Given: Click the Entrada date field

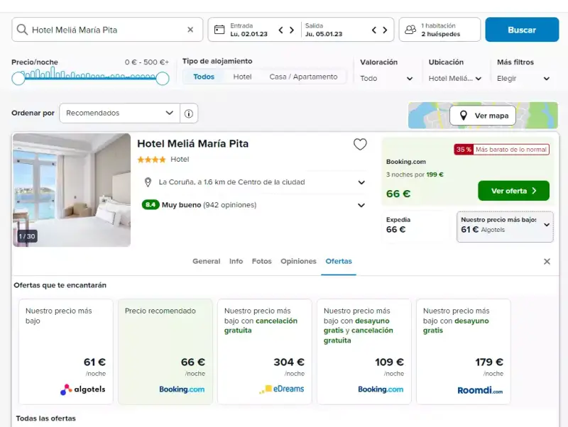Looking at the screenshot, I should point(249,30).
